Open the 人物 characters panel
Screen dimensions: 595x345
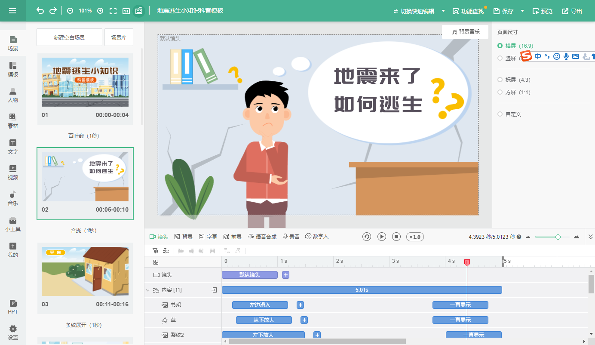pyautogui.click(x=13, y=95)
